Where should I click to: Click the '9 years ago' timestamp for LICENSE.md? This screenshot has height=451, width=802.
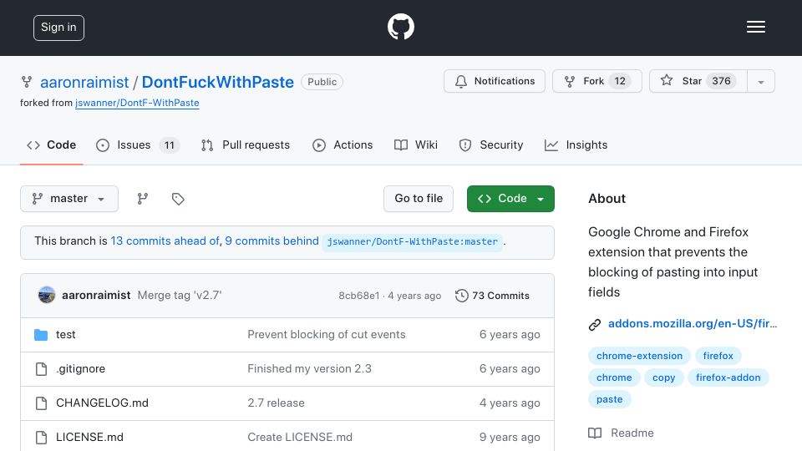coord(510,438)
